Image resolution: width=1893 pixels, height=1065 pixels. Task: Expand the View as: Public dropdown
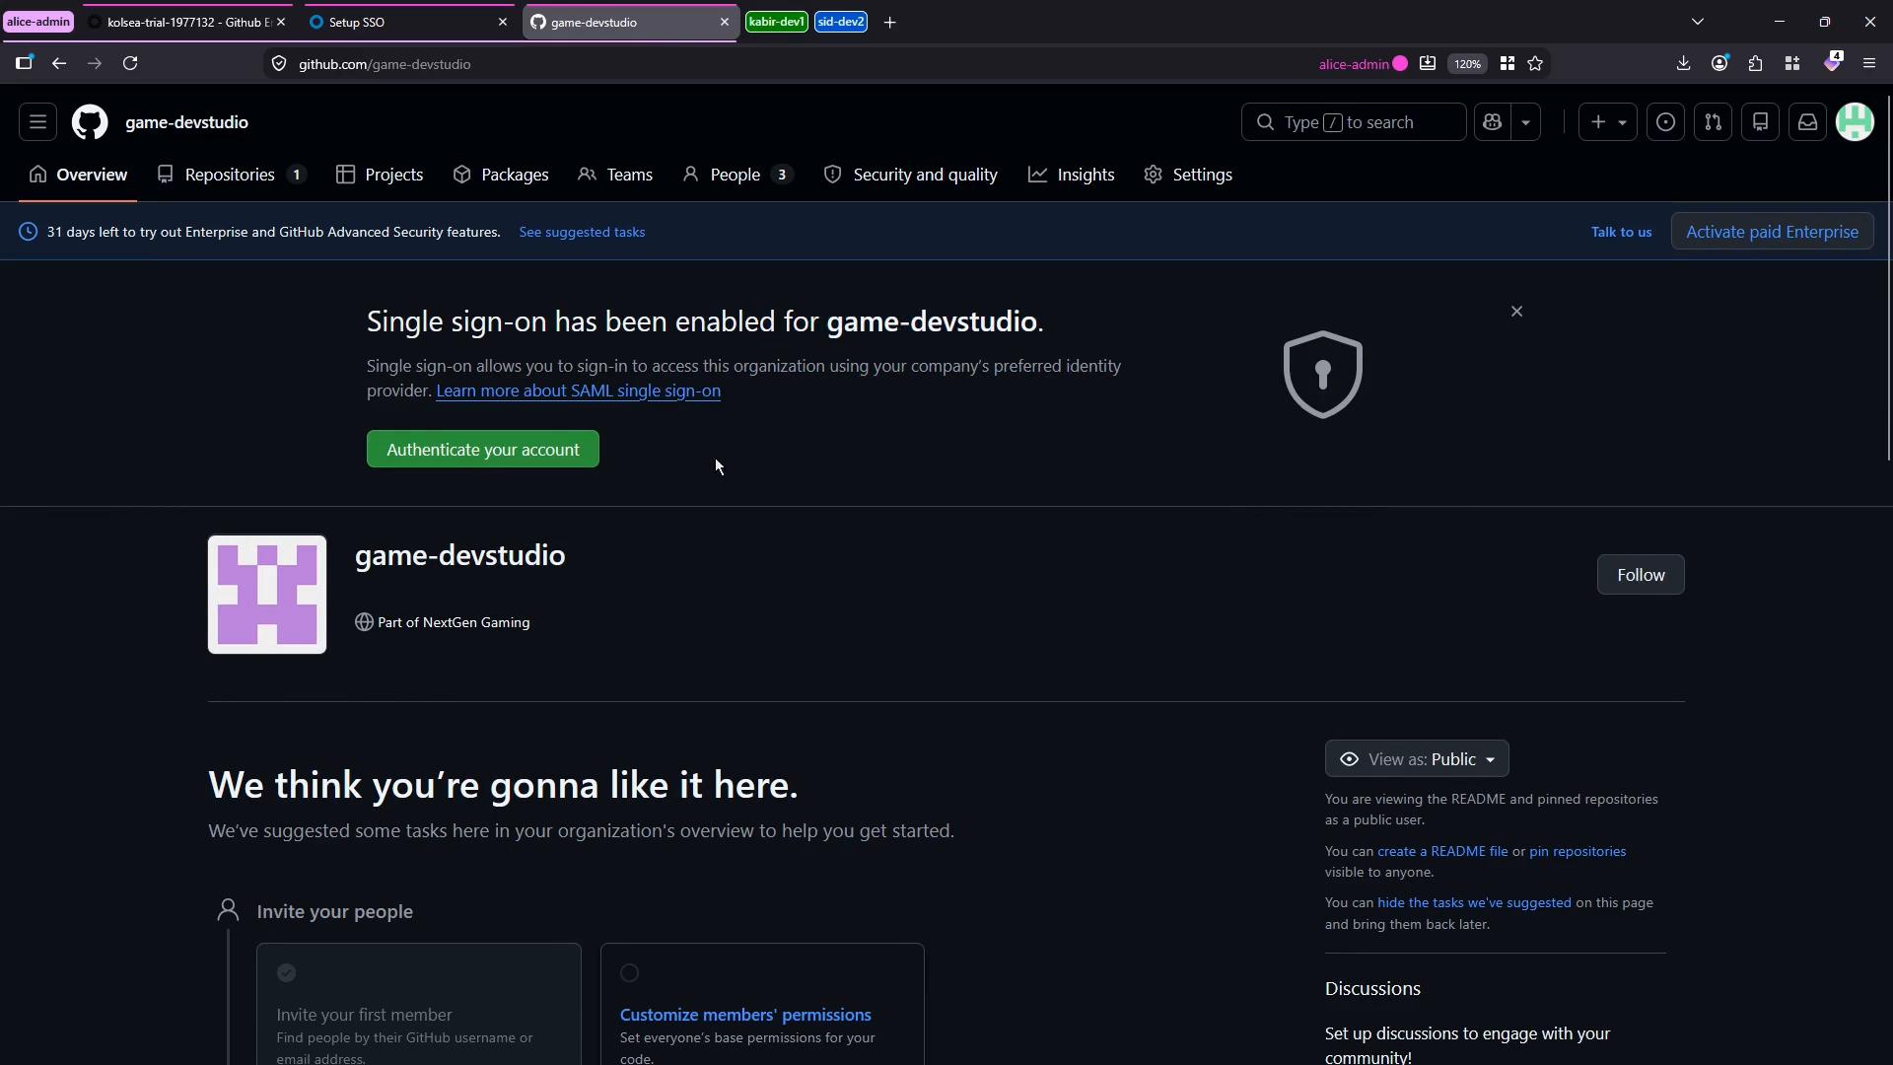point(1417,759)
